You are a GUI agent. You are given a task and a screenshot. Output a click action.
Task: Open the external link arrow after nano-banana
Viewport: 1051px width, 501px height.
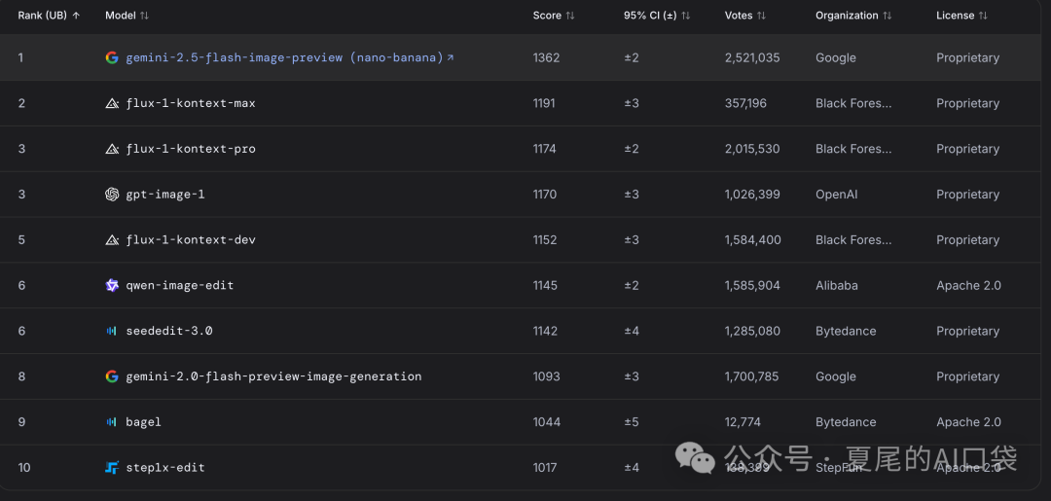click(451, 57)
